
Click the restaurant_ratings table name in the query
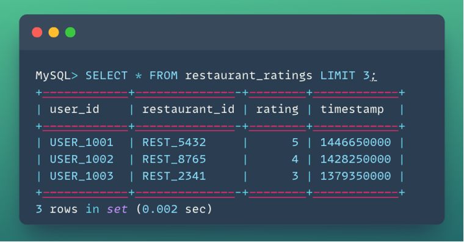click(248, 76)
